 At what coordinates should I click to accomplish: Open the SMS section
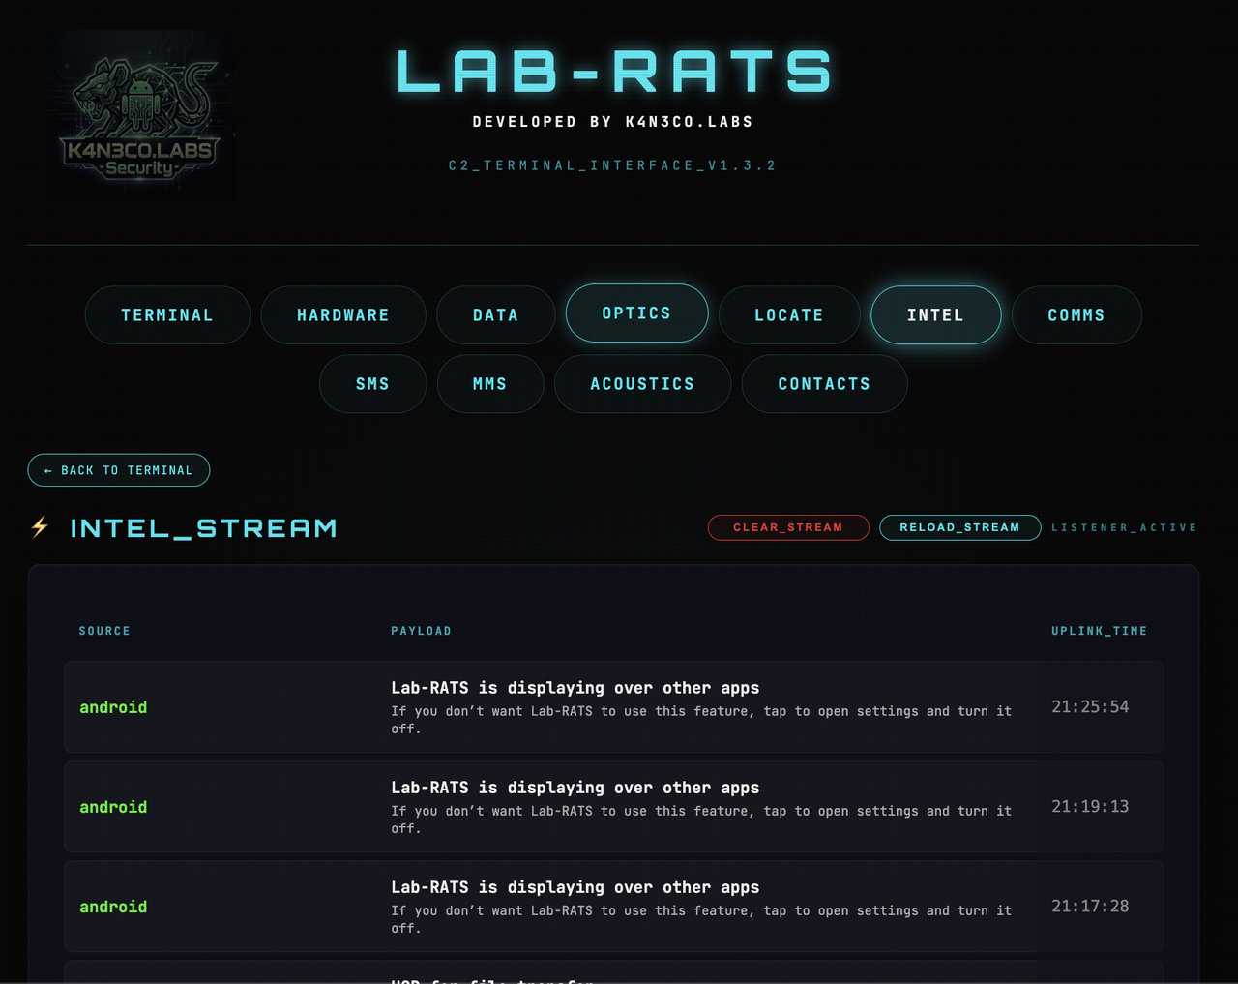pos(372,384)
